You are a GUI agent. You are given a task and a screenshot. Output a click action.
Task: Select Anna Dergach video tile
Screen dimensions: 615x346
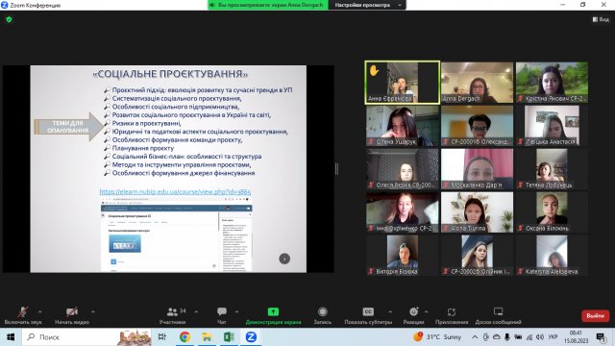click(x=477, y=83)
